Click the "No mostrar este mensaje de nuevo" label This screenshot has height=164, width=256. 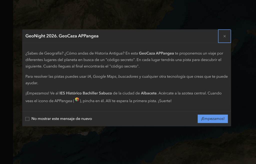coord(62,119)
